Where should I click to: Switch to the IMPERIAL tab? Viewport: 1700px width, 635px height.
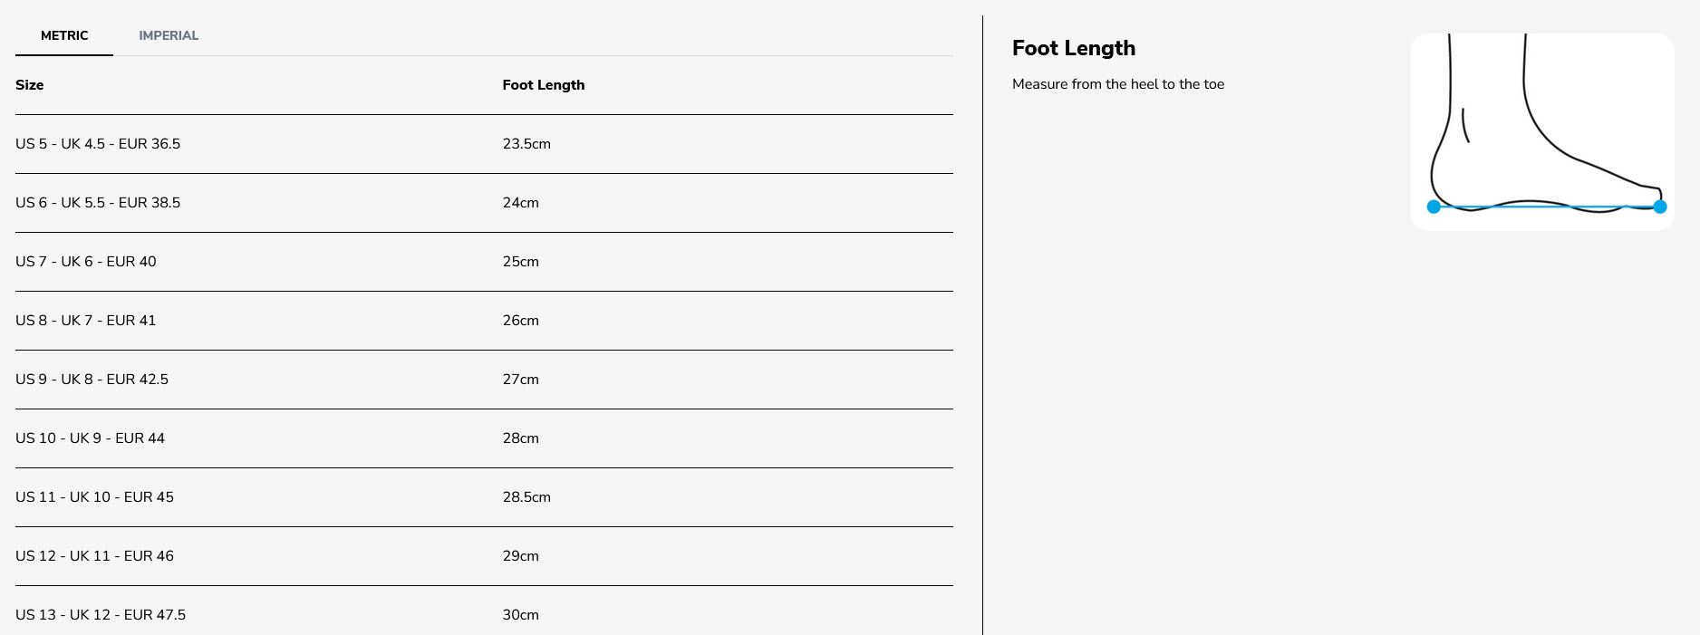tap(169, 35)
